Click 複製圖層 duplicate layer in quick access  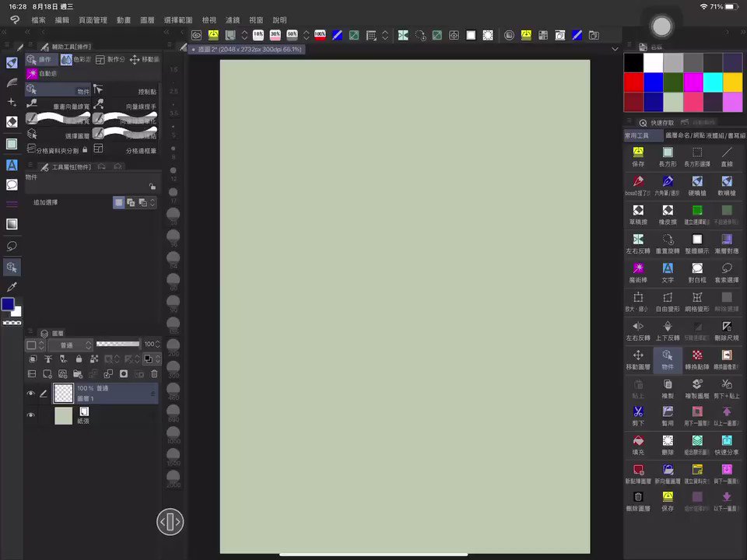click(697, 389)
